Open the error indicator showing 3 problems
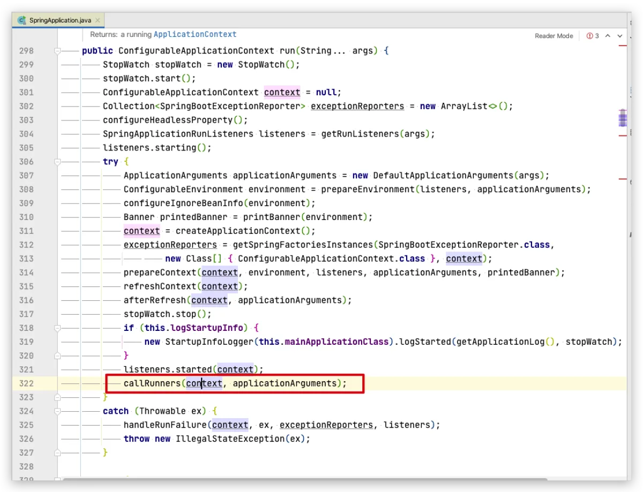Viewport: 643px width, 492px height. coord(593,36)
